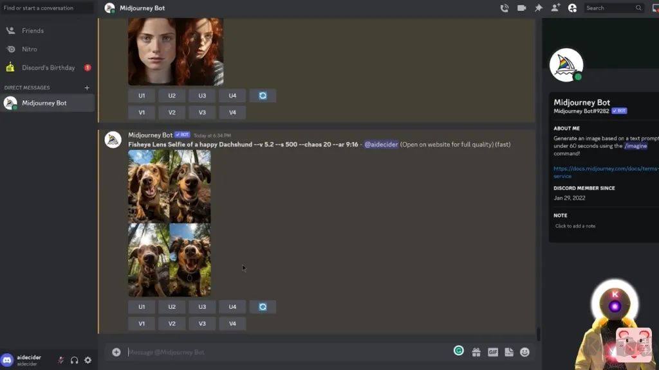
Task: Create a new DM with plus icon
Action: point(87,88)
